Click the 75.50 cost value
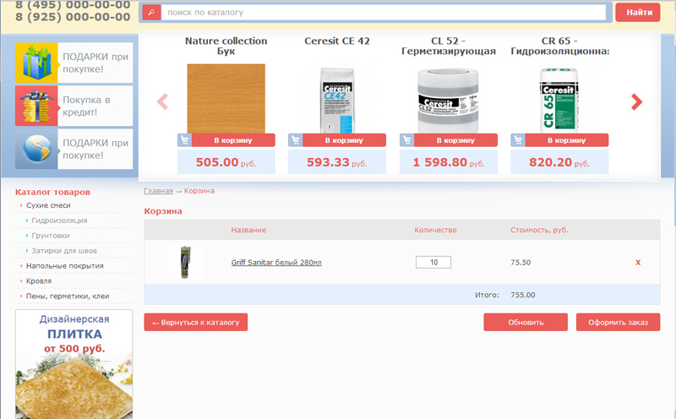676x419 pixels. pyautogui.click(x=521, y=263)
